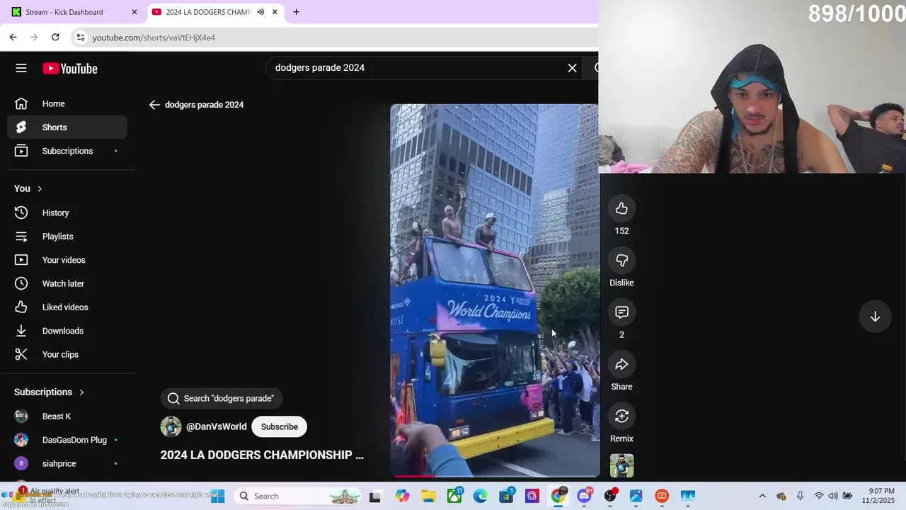Click the YouTube logo
Screen dimensions: 906x510
(69, 69)
